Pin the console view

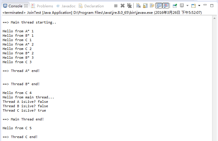[x=175, y=6]
